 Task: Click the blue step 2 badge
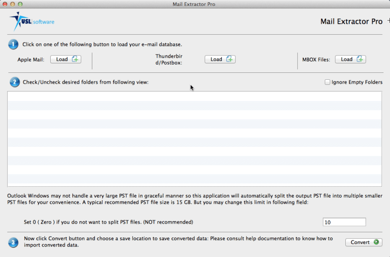(13, 82)
